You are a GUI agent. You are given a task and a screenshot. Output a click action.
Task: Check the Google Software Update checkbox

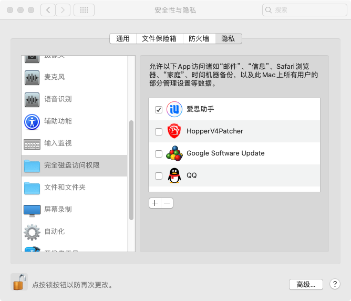point(159,154)
